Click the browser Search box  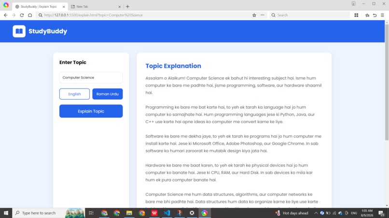310,15
